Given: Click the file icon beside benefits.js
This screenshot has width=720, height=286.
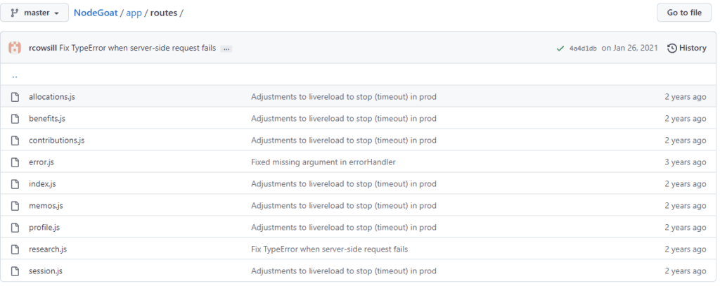Looking at the screenshot, I should (x=15, y=119).
